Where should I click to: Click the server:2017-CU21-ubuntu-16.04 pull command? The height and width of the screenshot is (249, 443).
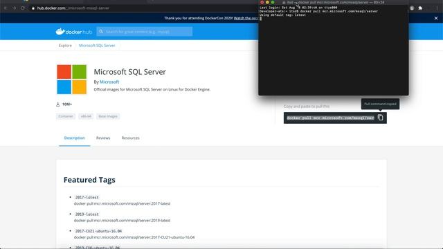coord(134,237)
